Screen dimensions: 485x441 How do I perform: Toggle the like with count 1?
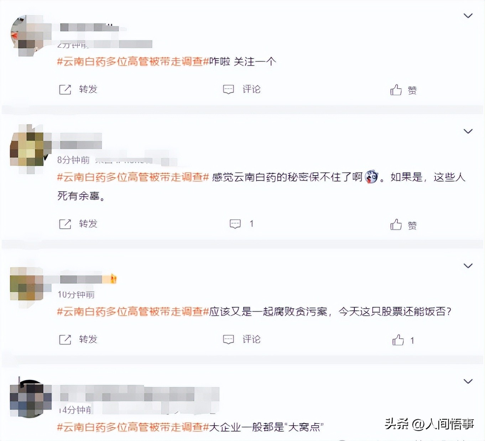(398, 340)
